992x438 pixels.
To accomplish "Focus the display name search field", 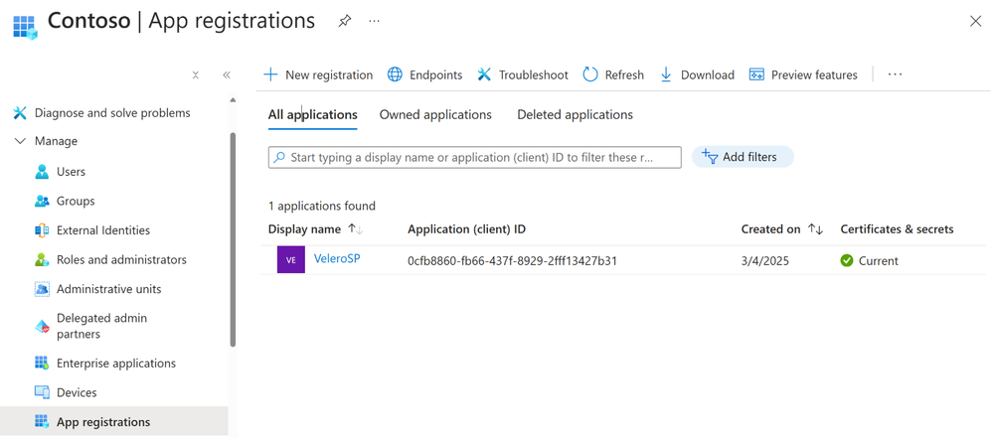I will 474,157.
